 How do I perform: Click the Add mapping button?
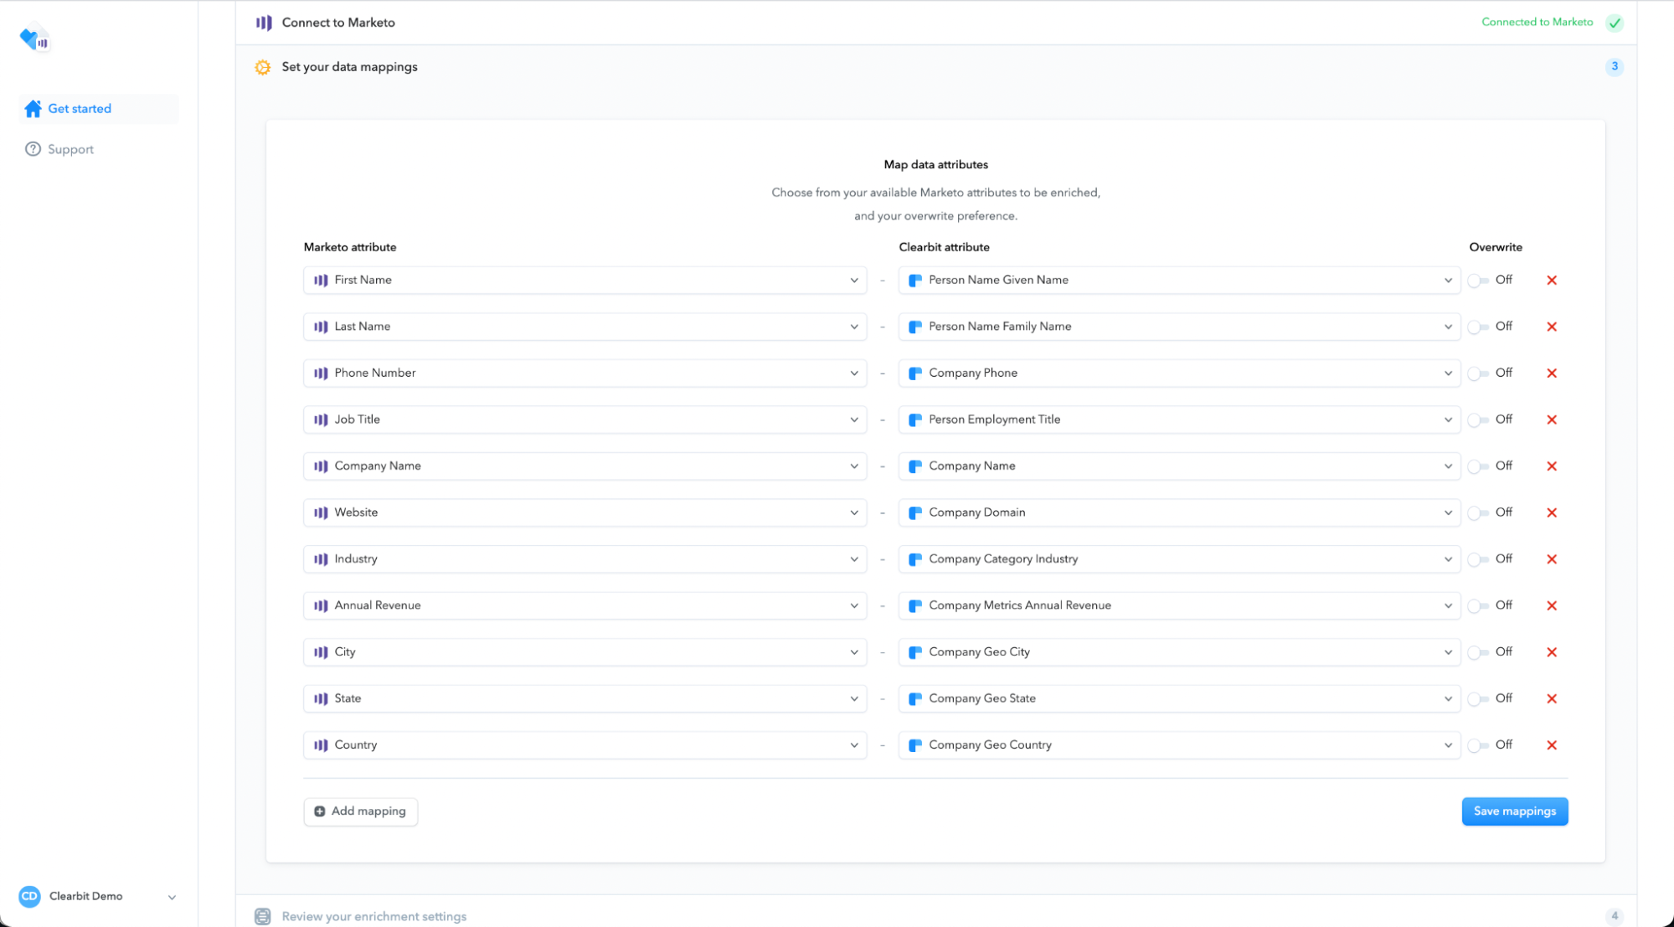360,811
